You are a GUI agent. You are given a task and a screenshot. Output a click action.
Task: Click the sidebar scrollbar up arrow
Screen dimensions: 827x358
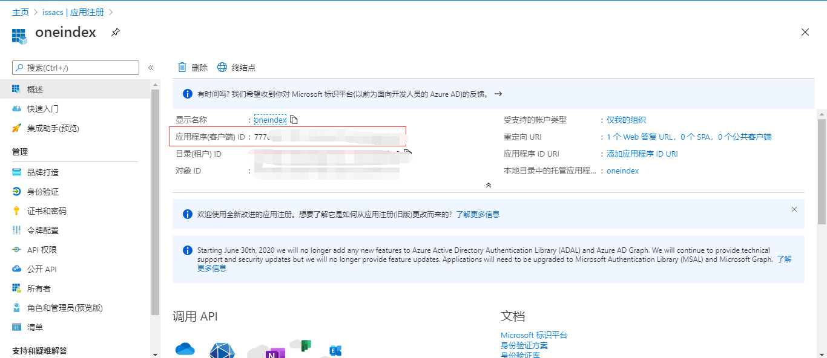[156, 84]
